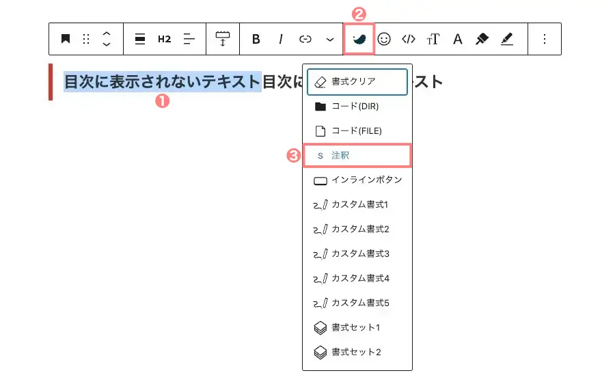The width and height of the screenshot is (615, 386).
Task: Apply the 注釈 annotation format
Action: 357,155
